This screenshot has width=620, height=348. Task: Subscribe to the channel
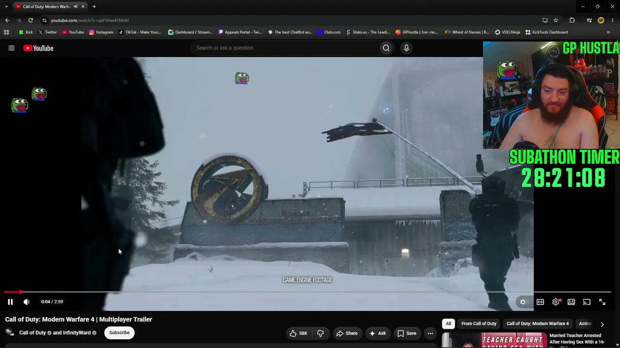pos(119,333)
